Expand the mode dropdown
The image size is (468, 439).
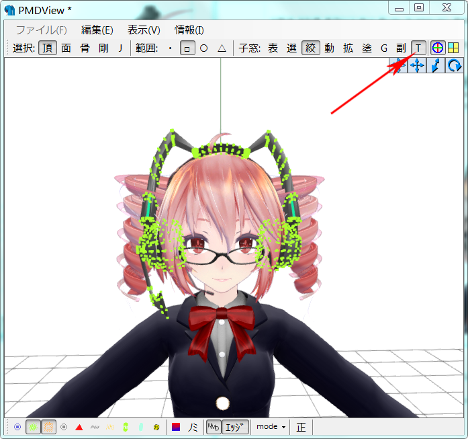pyautogui.click(x=271, y=427)
